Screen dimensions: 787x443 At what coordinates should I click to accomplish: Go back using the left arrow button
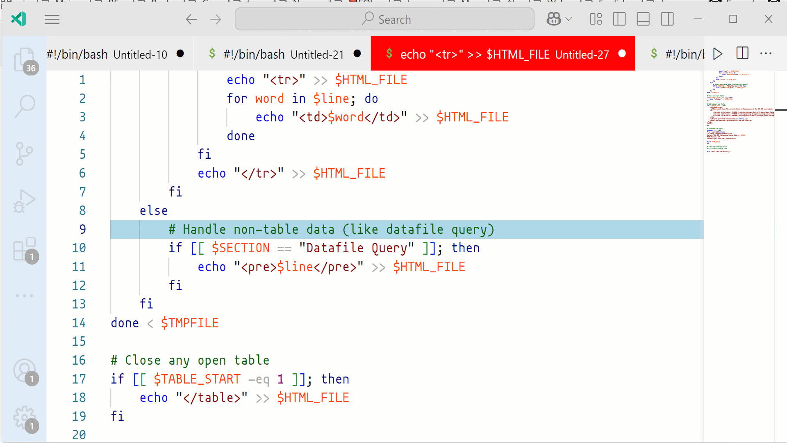pos(191,19)
